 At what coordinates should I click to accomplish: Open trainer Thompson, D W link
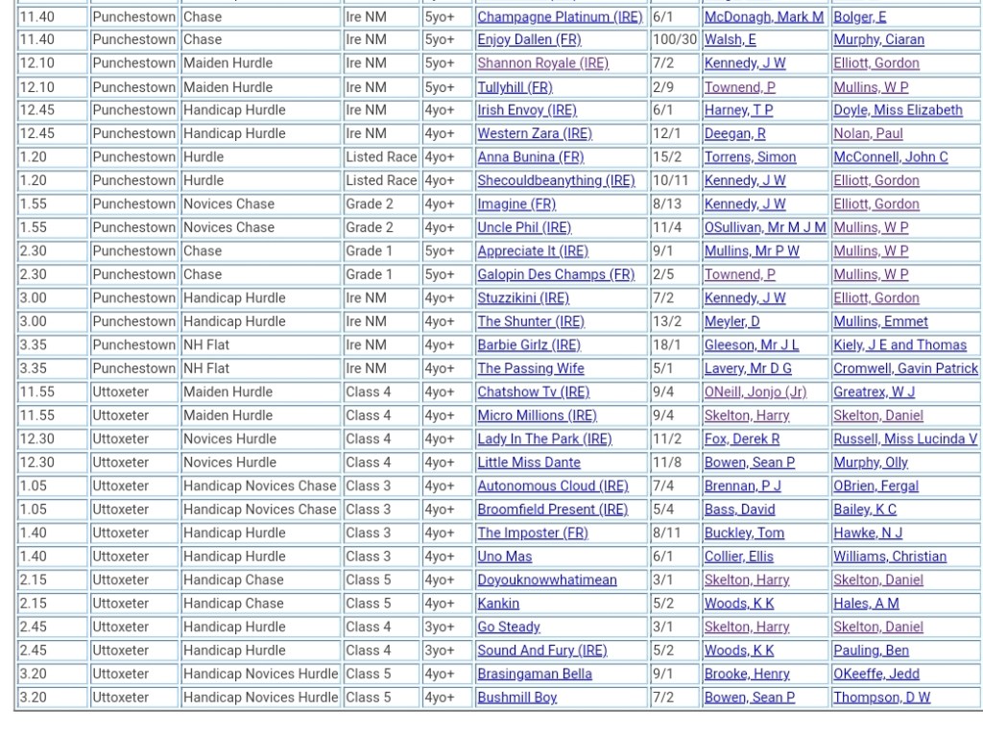click(x=881, y=698)
